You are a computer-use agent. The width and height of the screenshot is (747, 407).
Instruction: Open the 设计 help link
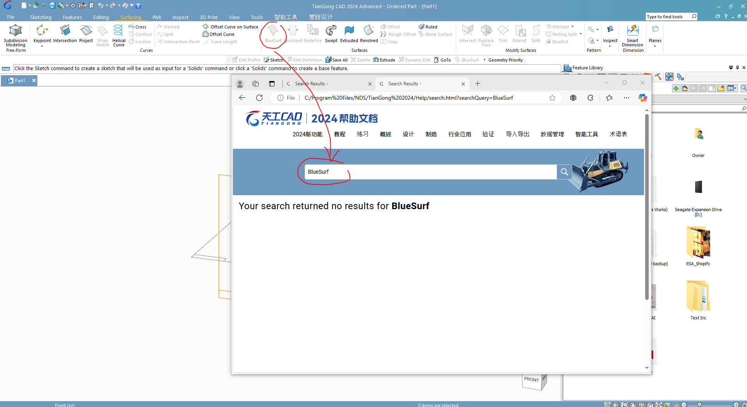pyautogui.click(x=408, y=134)
